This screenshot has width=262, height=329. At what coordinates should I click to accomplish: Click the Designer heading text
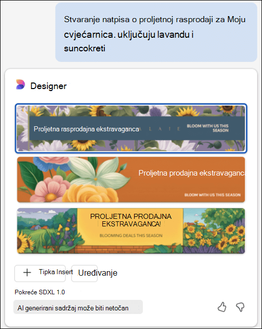[x=48, y=86]
